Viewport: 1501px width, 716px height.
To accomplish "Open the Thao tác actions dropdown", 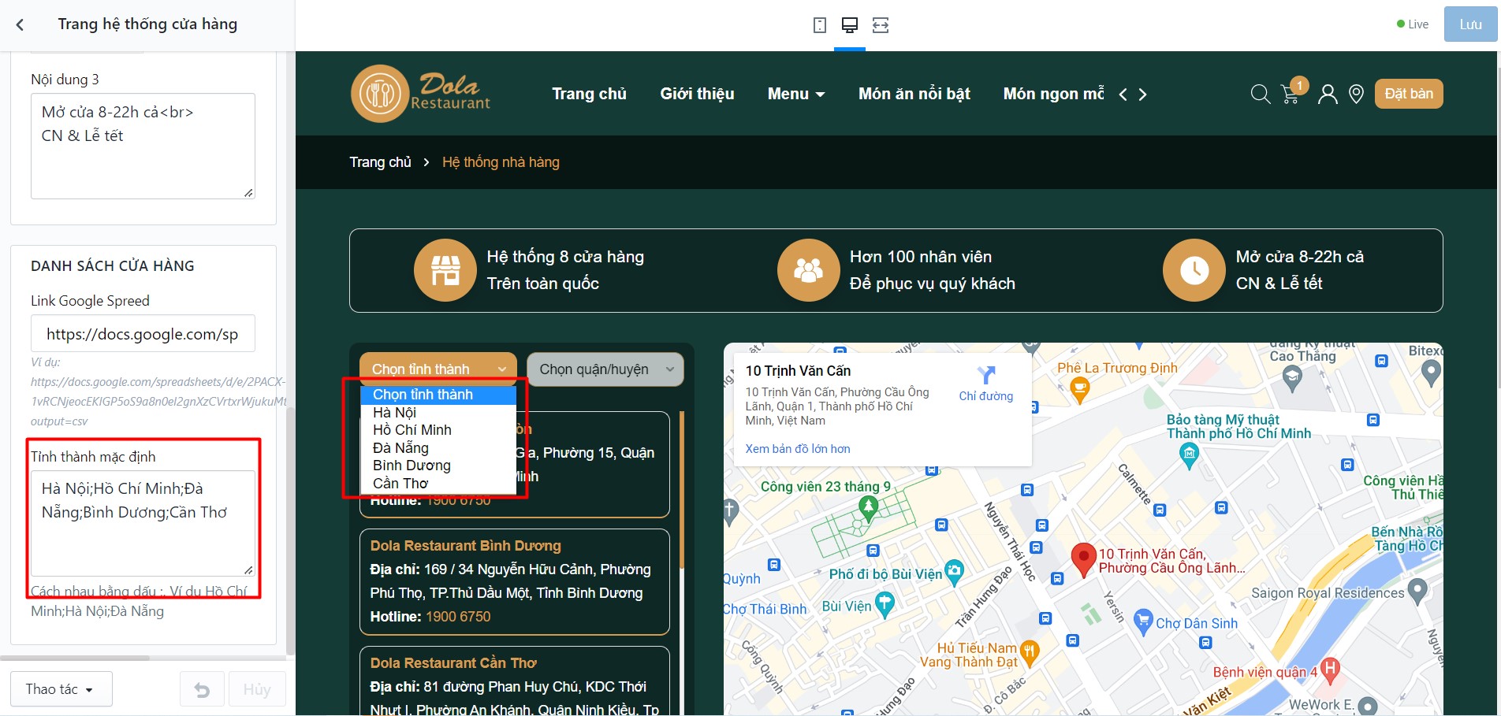I will tap(61, 689).
